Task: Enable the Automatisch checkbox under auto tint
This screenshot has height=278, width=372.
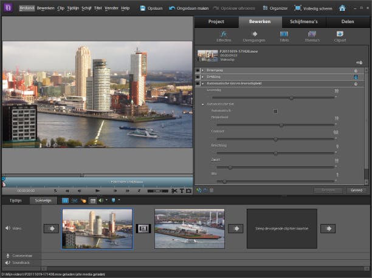Action: tap(275, 111)
